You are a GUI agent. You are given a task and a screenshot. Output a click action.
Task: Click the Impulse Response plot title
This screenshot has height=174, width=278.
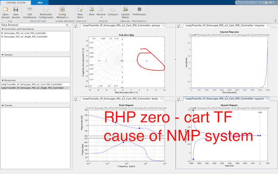click(x=229, y=32)
